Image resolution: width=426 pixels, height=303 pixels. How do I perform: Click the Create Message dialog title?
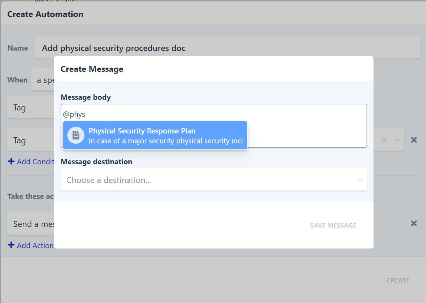pyautogui.click(x=92, y=69)
